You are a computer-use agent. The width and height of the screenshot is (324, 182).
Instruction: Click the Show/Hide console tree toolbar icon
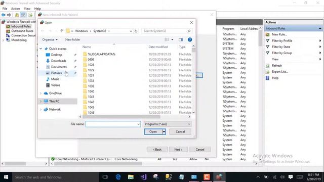23,15
